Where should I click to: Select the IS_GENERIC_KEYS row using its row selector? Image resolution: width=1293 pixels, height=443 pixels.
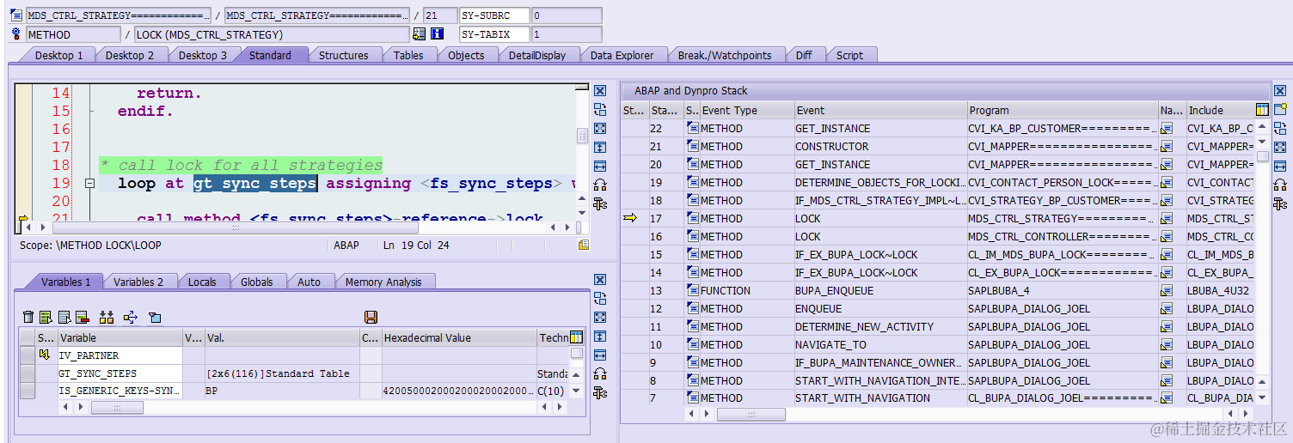coord(28,391)
